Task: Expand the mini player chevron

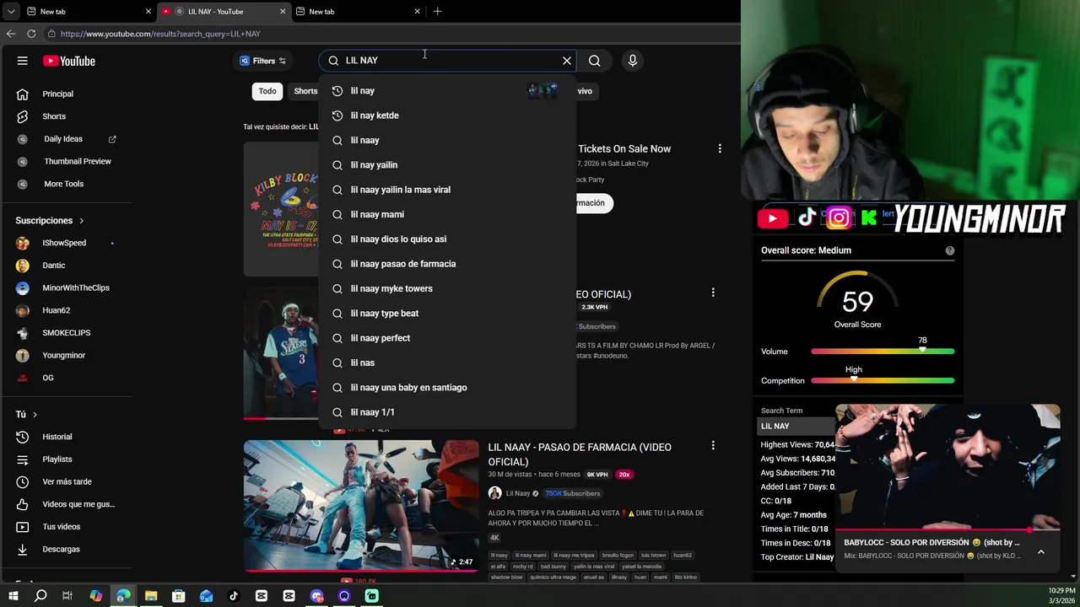Action: click(x=1041, y=551)
